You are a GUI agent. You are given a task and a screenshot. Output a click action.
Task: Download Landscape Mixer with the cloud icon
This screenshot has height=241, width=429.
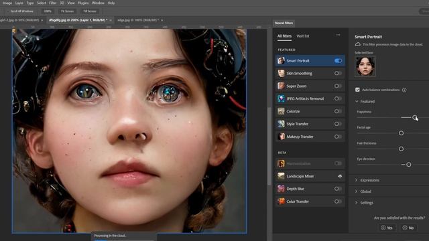point(340,176)
